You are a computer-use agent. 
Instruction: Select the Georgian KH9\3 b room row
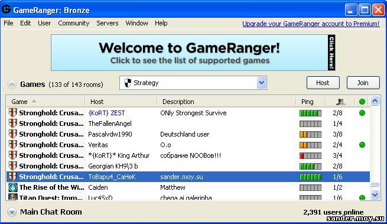click(188, 166)
